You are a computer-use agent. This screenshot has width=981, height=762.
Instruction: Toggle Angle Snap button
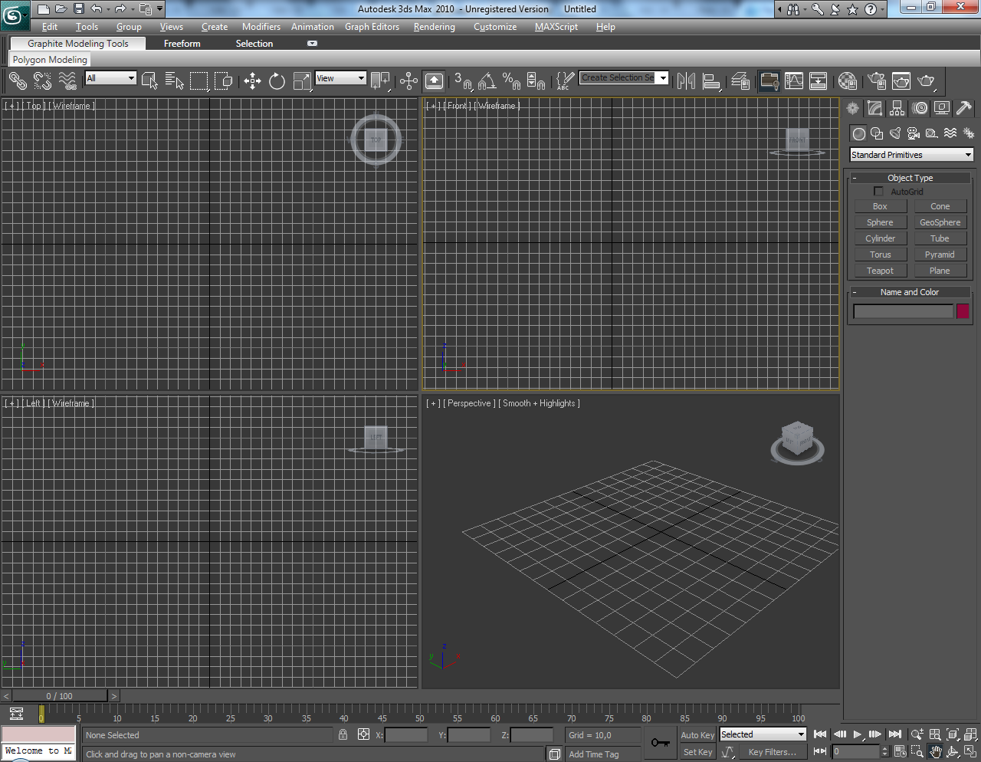(x=487, y=80)
